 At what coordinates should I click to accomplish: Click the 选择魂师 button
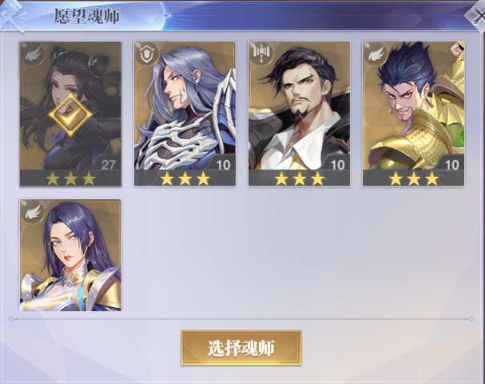coord(241,348)
